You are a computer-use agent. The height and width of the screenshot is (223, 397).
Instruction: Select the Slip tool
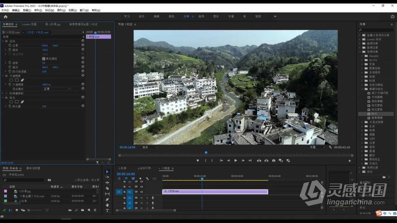(x=107, y=194)
